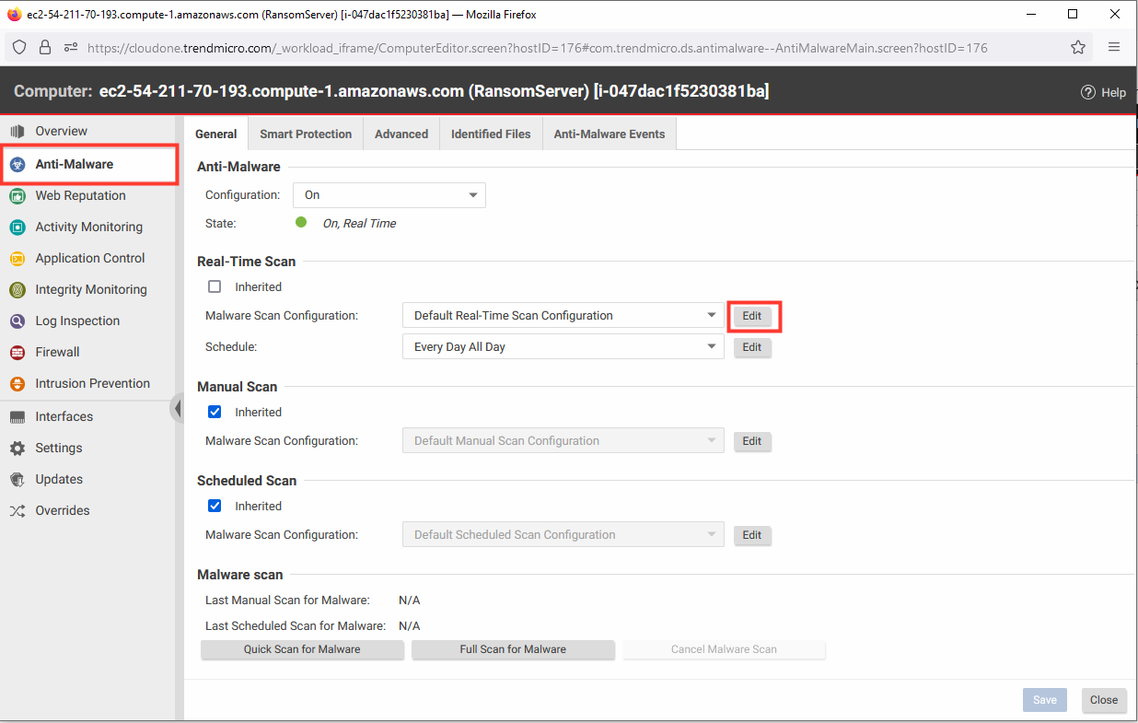Switch to the Smart Protection tab
1138x723 pixels.
306,134
